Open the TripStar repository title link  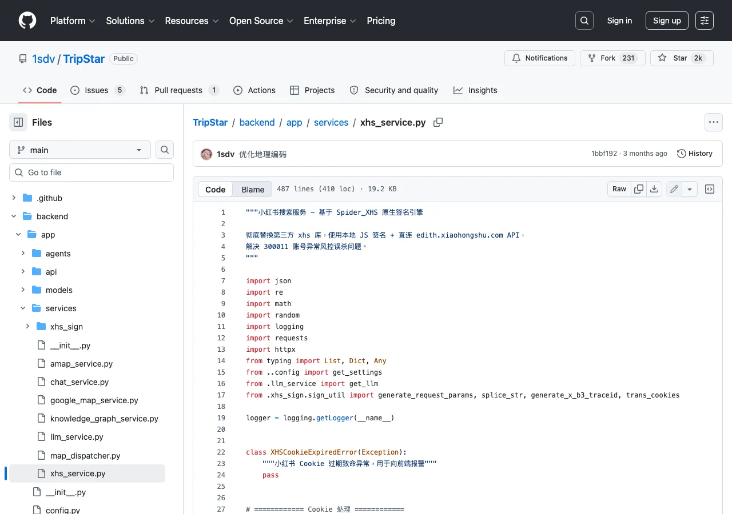point(84,59)
